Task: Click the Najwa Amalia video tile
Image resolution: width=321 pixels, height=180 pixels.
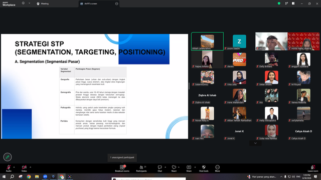Action: [x=207, y=59]
